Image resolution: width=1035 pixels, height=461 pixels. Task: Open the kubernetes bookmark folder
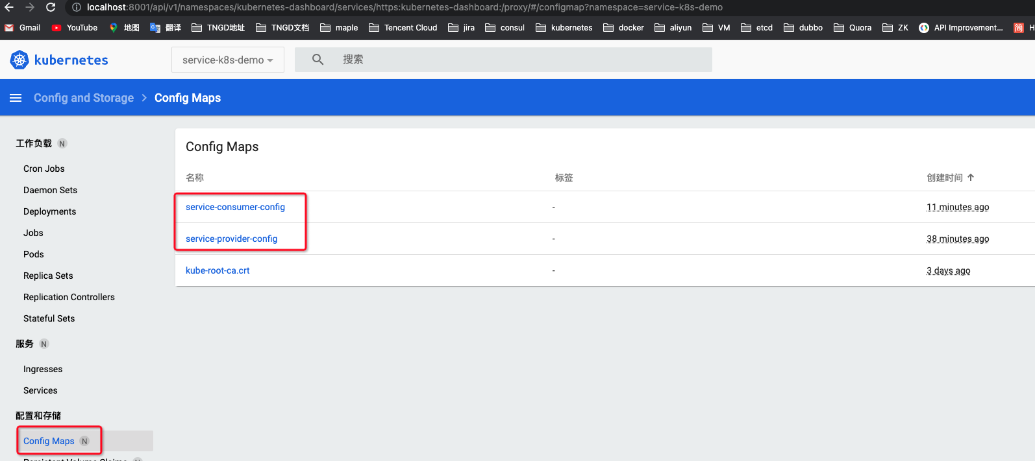tap(564, 28)
